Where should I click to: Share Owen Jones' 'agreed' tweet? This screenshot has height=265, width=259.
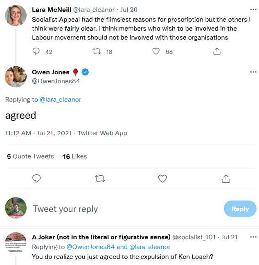(225, 178)
